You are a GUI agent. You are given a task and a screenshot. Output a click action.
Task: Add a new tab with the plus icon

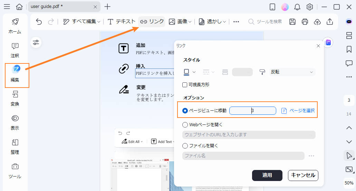tap(107, 7)
